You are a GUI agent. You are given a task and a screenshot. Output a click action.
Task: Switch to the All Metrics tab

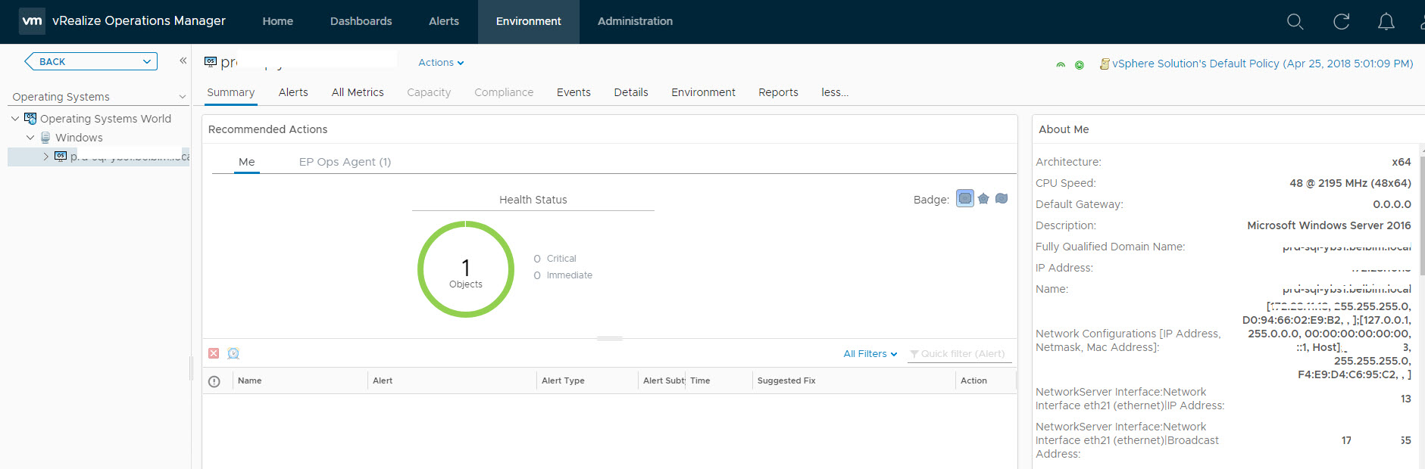pyautogui.click(x=358, y=92)
